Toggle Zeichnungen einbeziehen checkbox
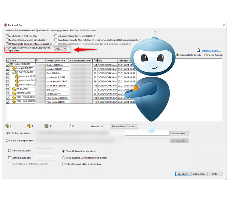This screenshot has height=202, width=229. (7, 36)
